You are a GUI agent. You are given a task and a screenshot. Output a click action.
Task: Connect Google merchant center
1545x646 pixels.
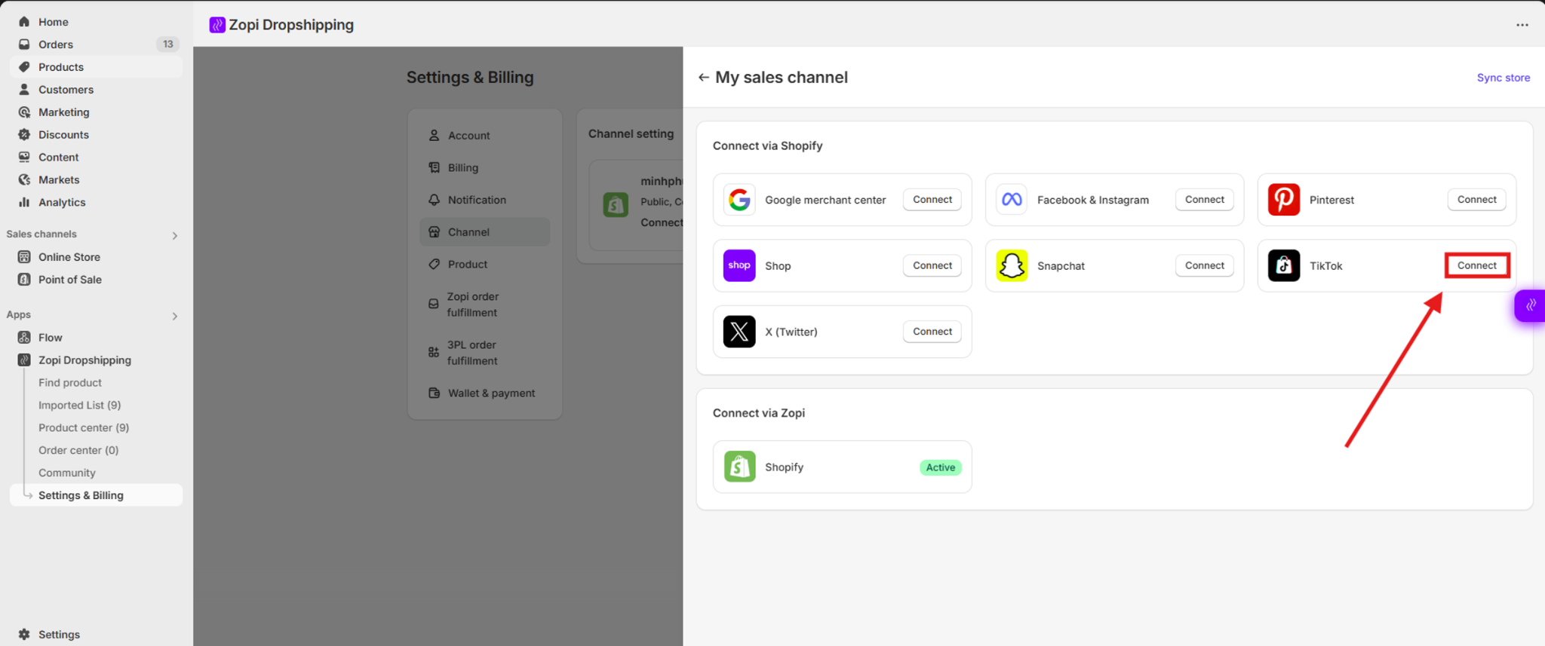pyautogui.click(x=932, y=200)
